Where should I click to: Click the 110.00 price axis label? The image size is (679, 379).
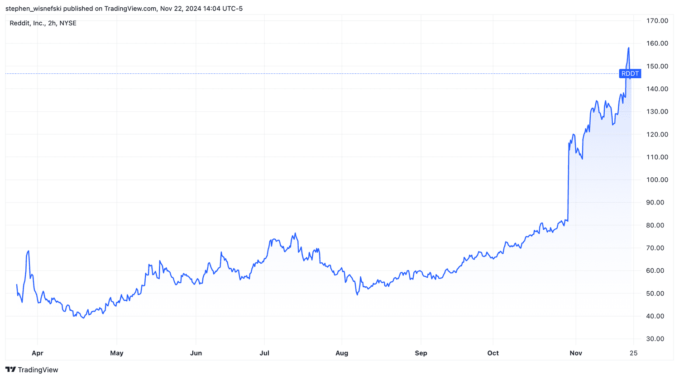click(657, 157)
